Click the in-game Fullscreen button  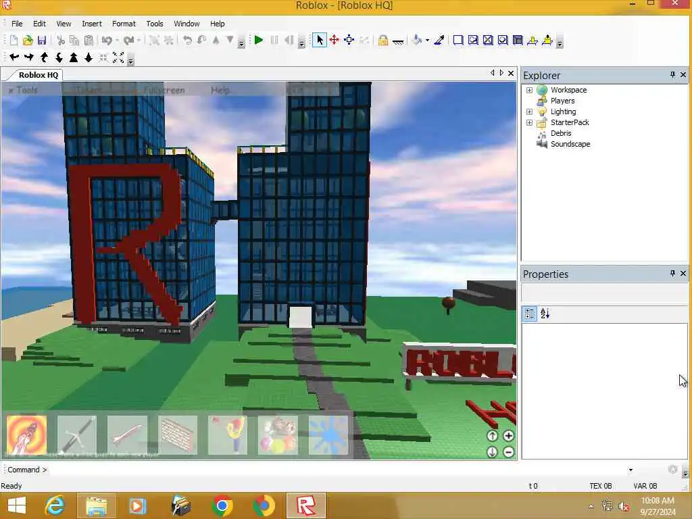pos(164,90)
